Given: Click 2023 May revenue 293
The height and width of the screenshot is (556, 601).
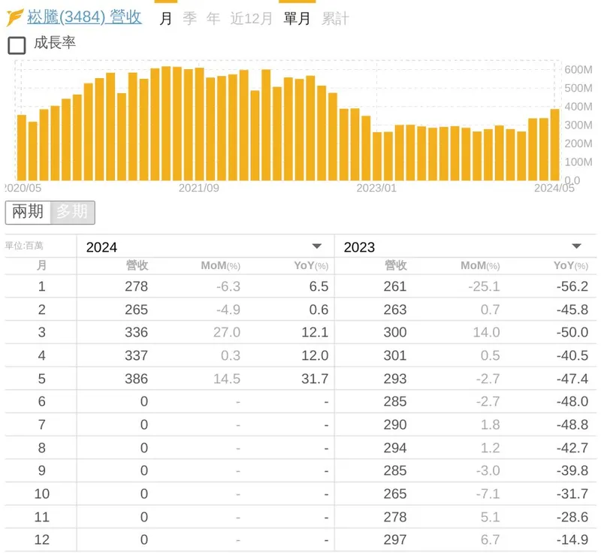Looking at the screenshot, I should point(395,379).
